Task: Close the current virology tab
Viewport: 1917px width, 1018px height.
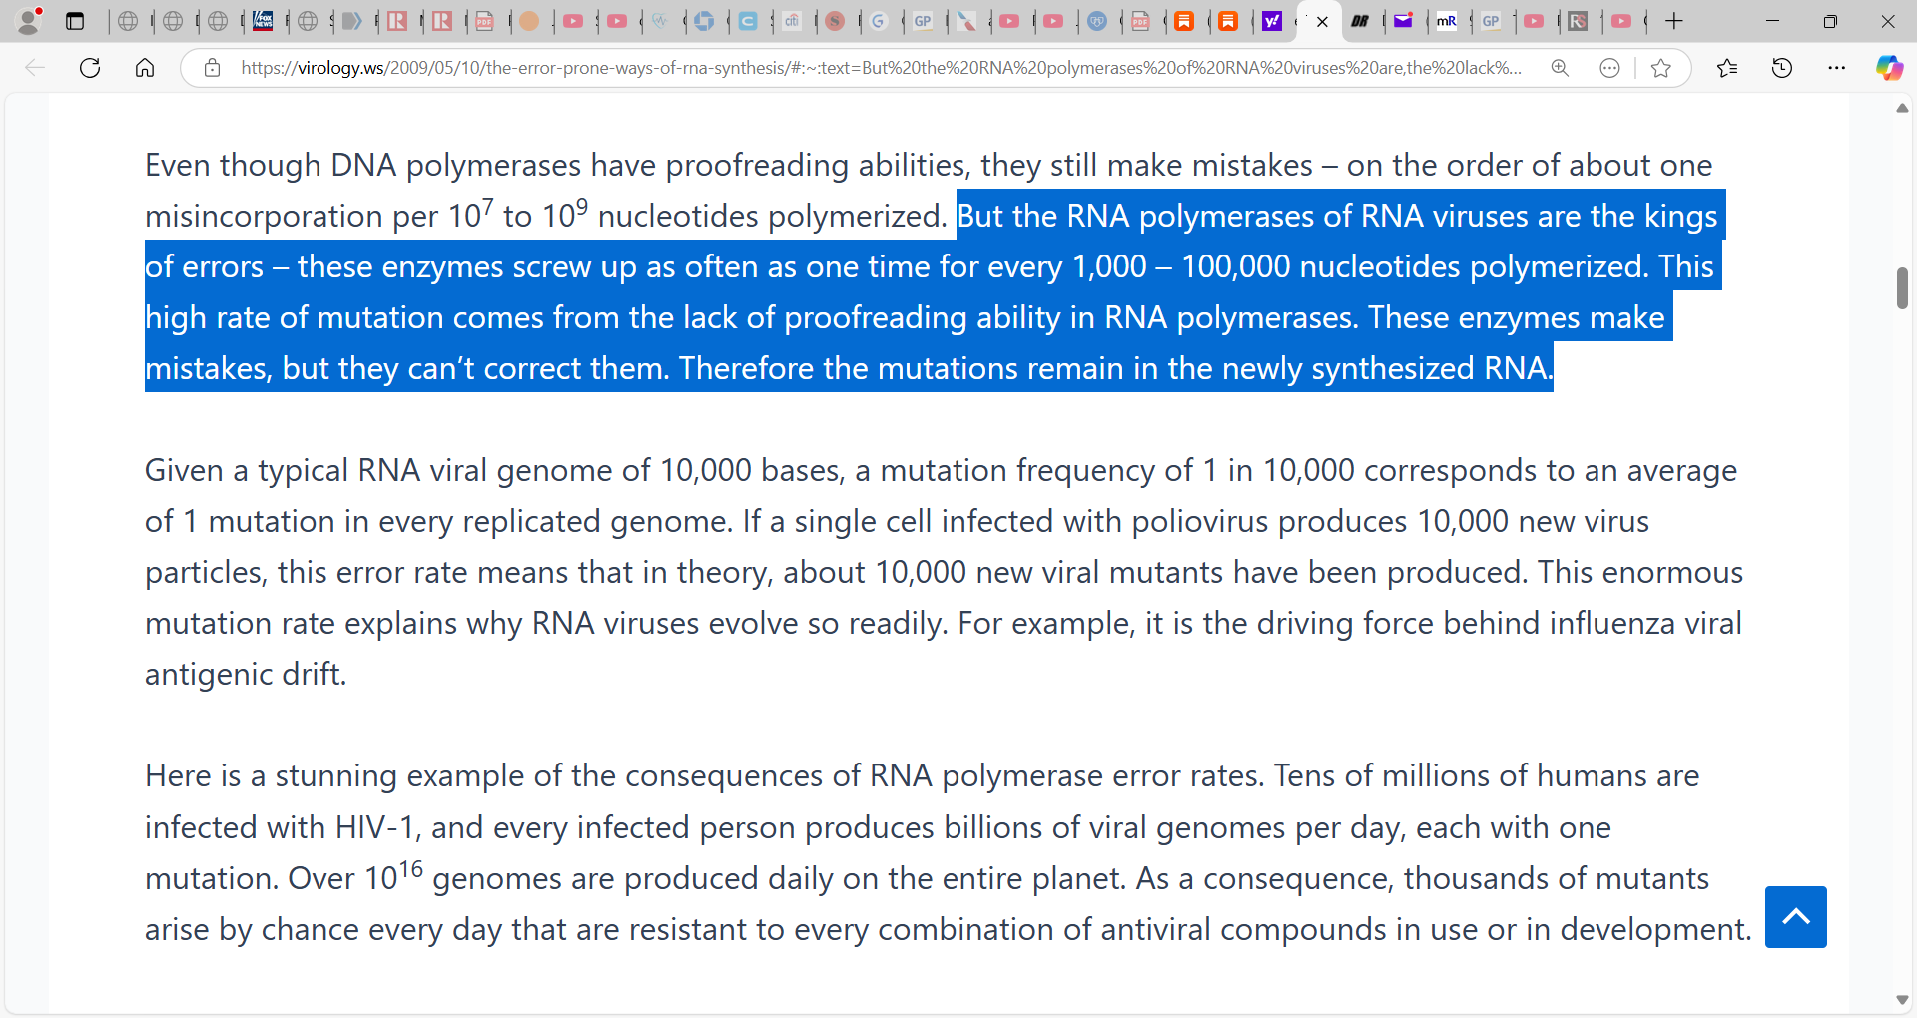Action: coord(1322,21)
